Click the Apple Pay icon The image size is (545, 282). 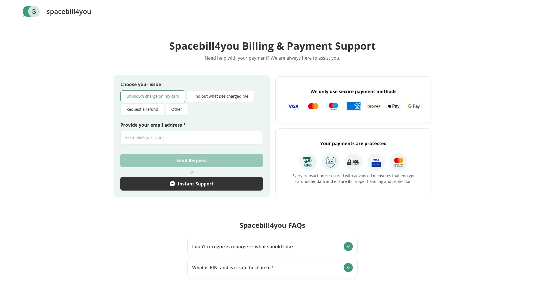coord(394,106)
